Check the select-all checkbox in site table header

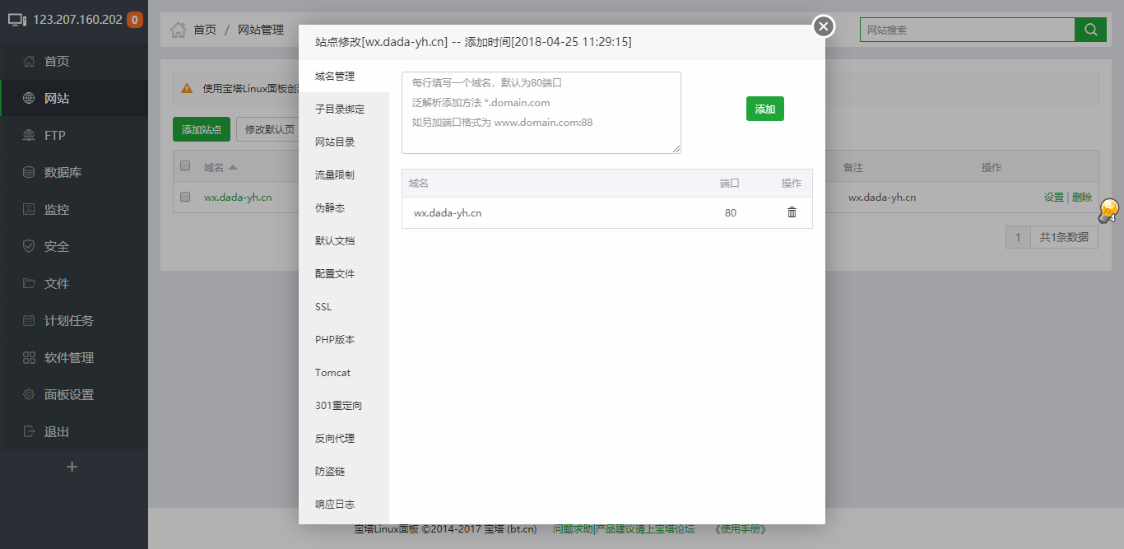(184, 165)
